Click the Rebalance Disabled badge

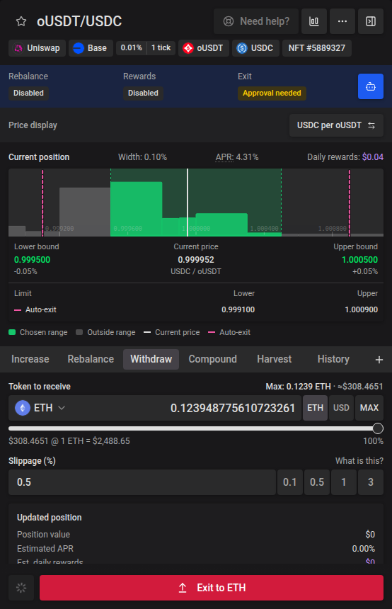point(29,93)
